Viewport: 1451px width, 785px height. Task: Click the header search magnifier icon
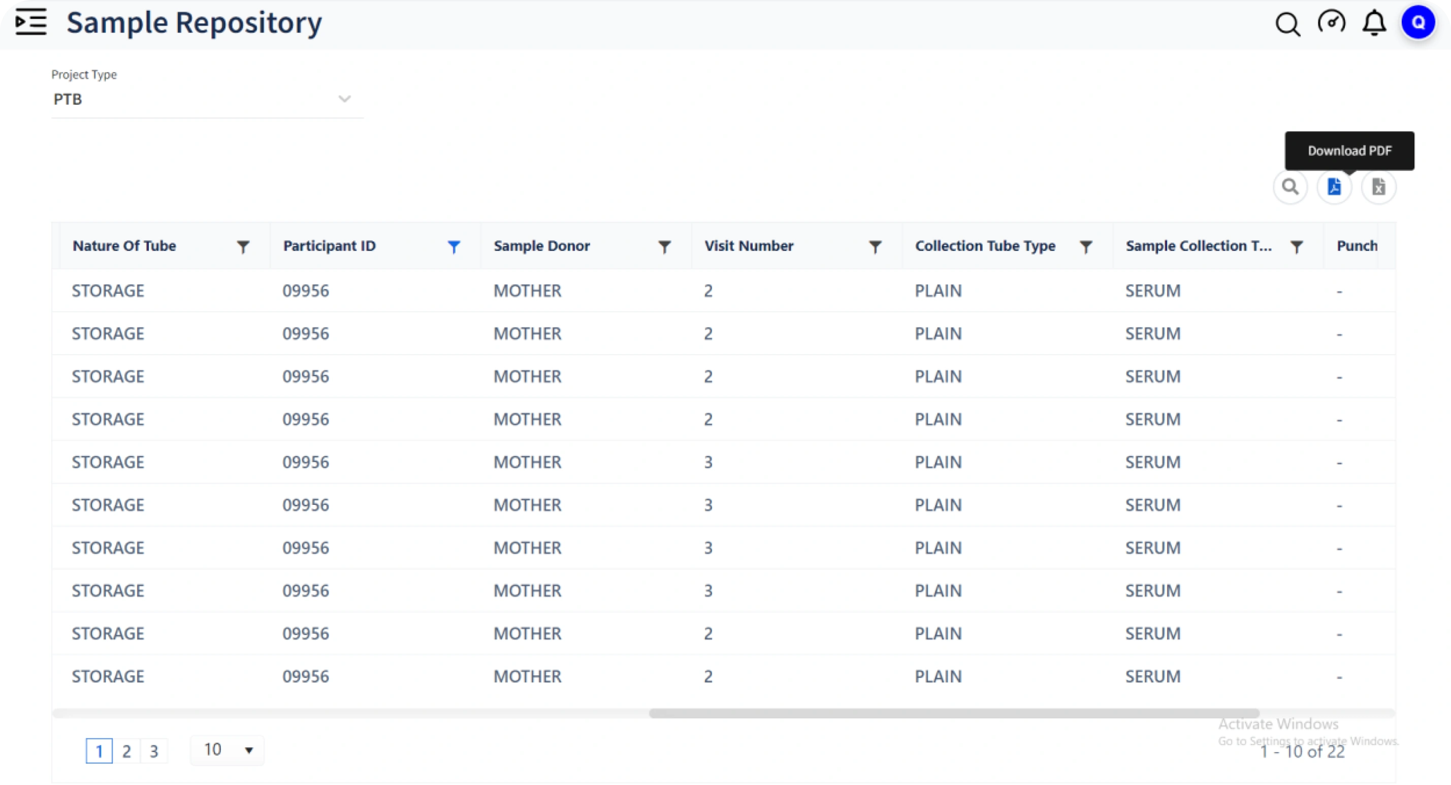click(1287, 24)
